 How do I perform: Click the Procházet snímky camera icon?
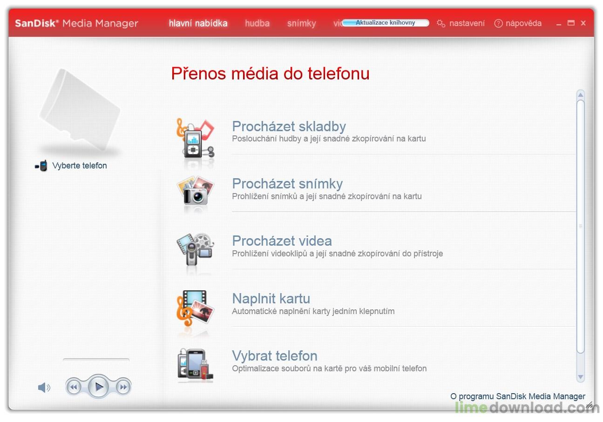196,190
